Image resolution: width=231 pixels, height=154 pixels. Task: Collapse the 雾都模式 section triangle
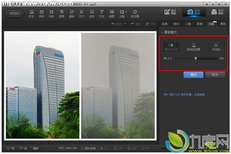click(162, 33)
